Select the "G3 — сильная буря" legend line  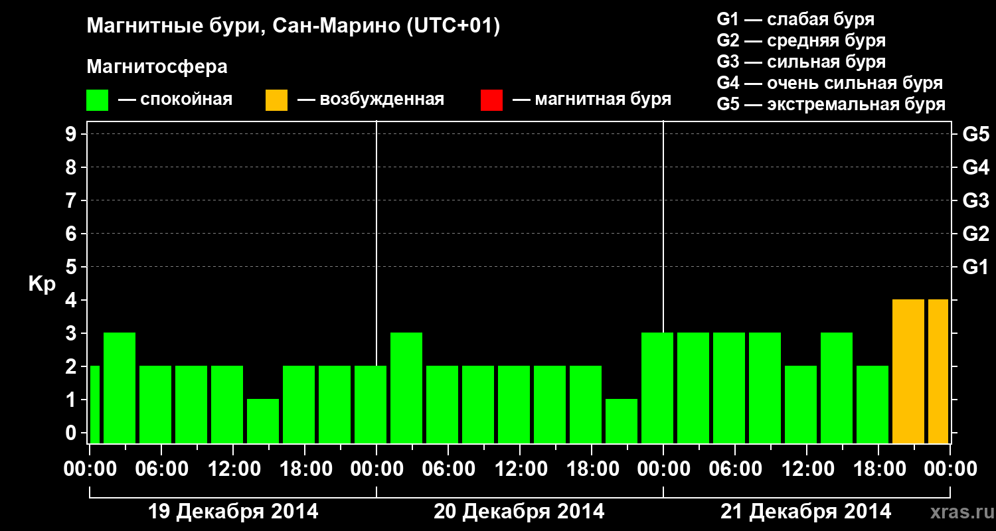[x=801, y=62]
